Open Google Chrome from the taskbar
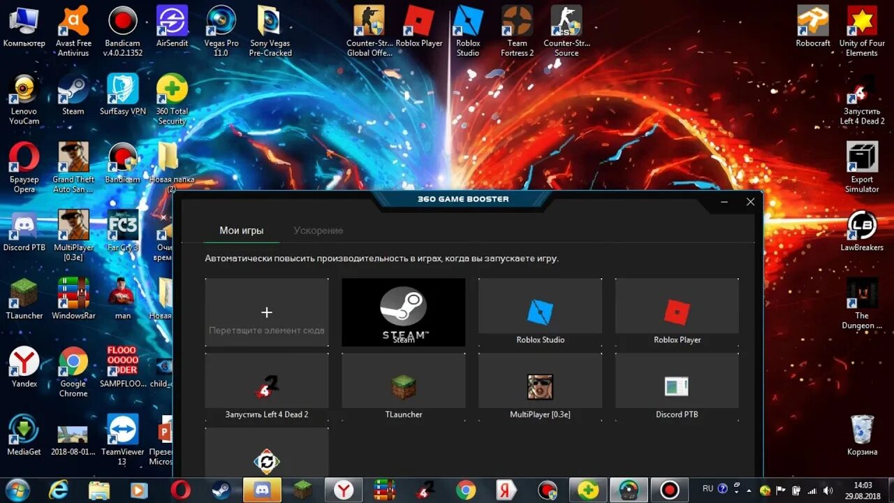 click(466, 490)
